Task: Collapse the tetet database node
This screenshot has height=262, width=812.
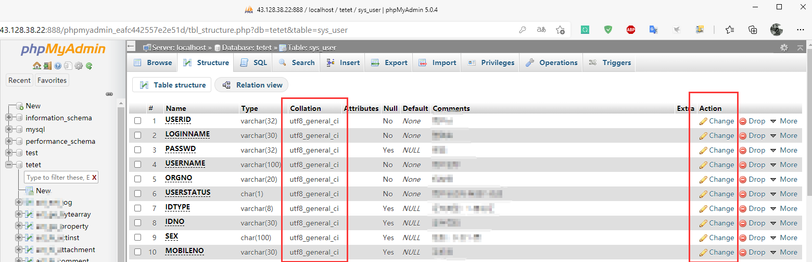Action: (x=9, y=165)
